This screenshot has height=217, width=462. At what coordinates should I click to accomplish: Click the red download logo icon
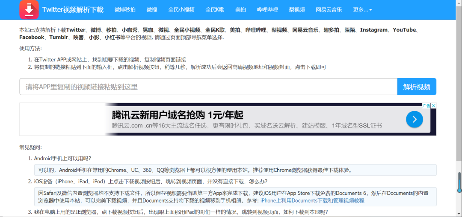pyautogui.click(x=29, y=9)
